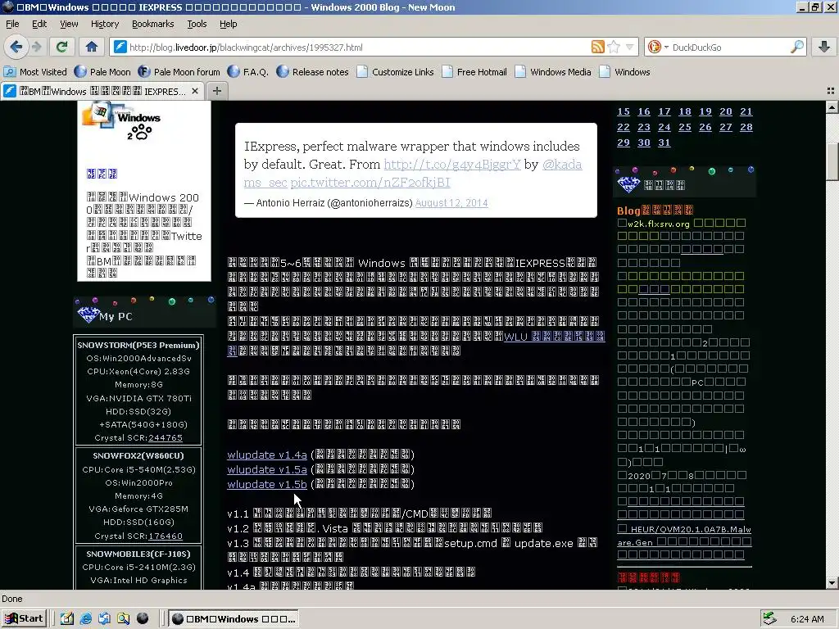The height and width of the screenshot is (629, 839).
Task: Open the File menu
Action: [12, 24]
